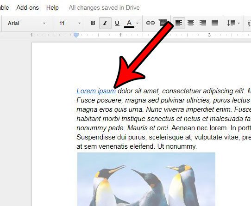The image size is (251, 206).
Task: Select justify align icon
Action: [x=215, y=23]
